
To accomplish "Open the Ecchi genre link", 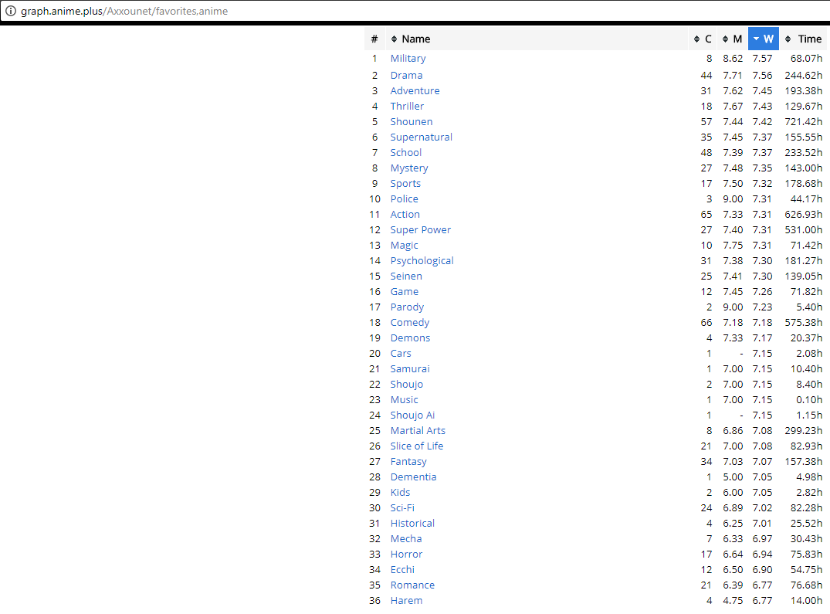I will tap(401, 569).
